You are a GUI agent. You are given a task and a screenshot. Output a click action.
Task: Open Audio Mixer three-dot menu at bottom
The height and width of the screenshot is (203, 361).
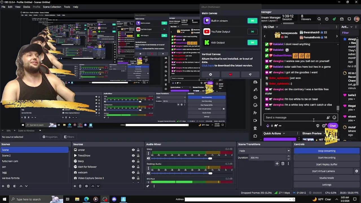click(x=154, y=186)
